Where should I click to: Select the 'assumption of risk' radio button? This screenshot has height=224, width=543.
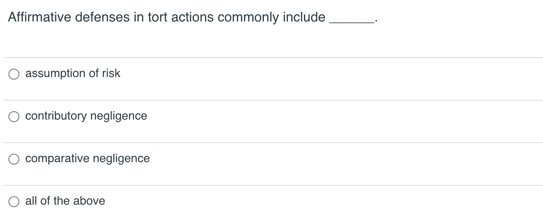14,74
